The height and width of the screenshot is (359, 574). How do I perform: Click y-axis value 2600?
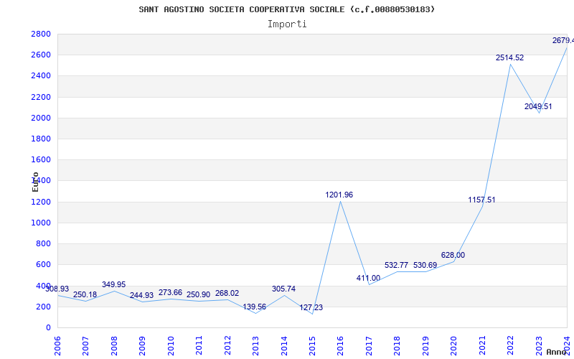tap(41, 55)
